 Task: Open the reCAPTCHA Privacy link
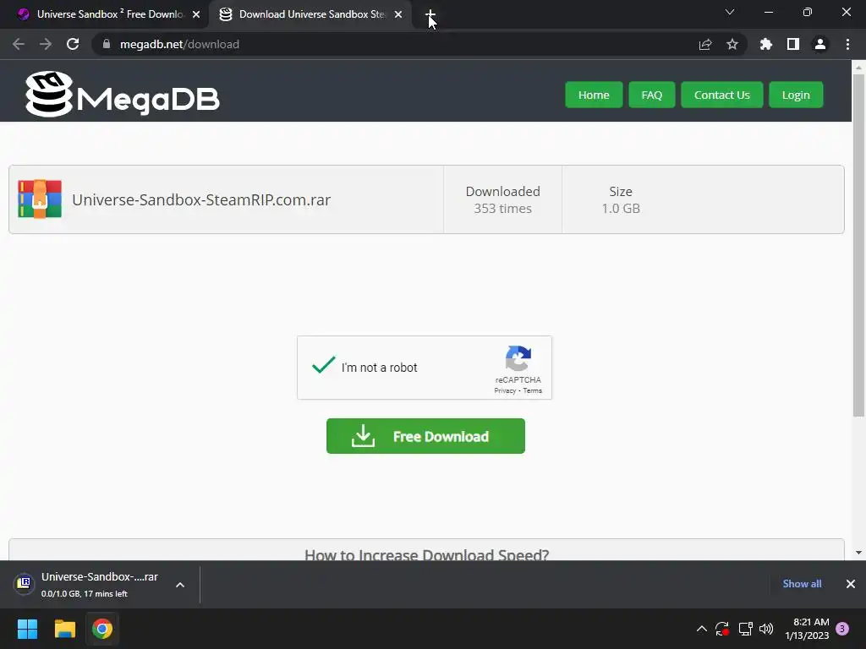click(505, 390)
